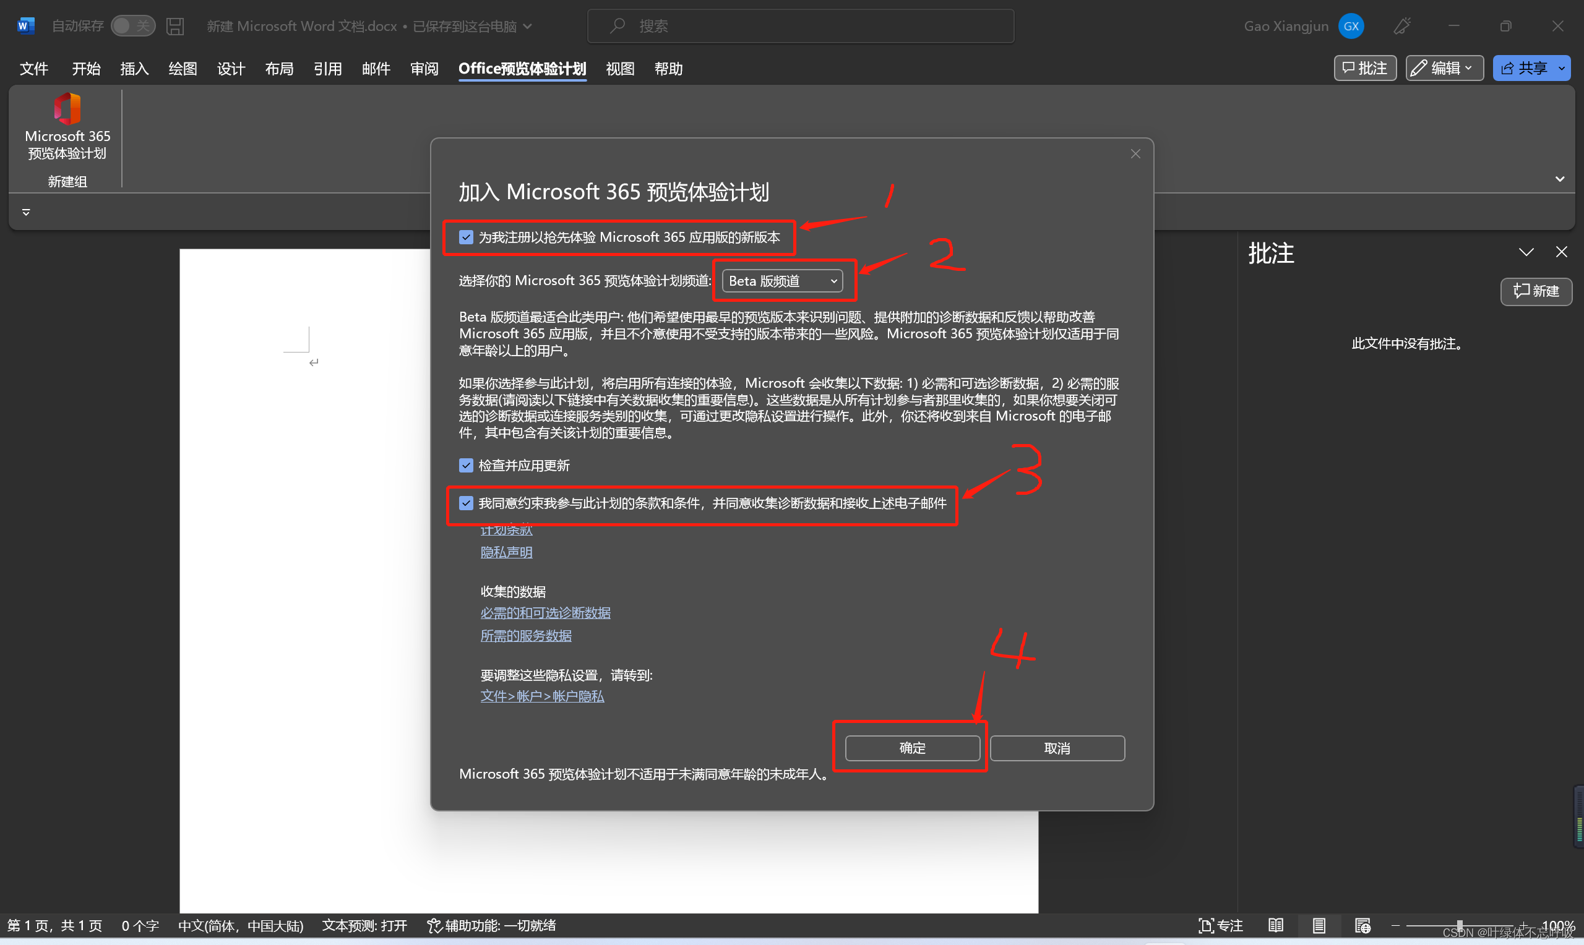This screenshot has width=1584, height=945.
Task: Switch to the 审阅 tab
Action: pyautogui.click(x=425, y=68)
